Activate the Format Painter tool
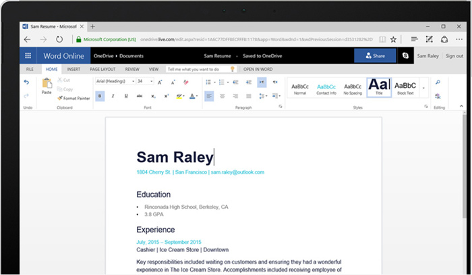Image resolution: width=472 pixels, height=275 pixels. (73, 98)
